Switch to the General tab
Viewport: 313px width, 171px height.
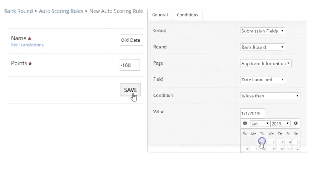pyautogui.click(x=160, y=15)
